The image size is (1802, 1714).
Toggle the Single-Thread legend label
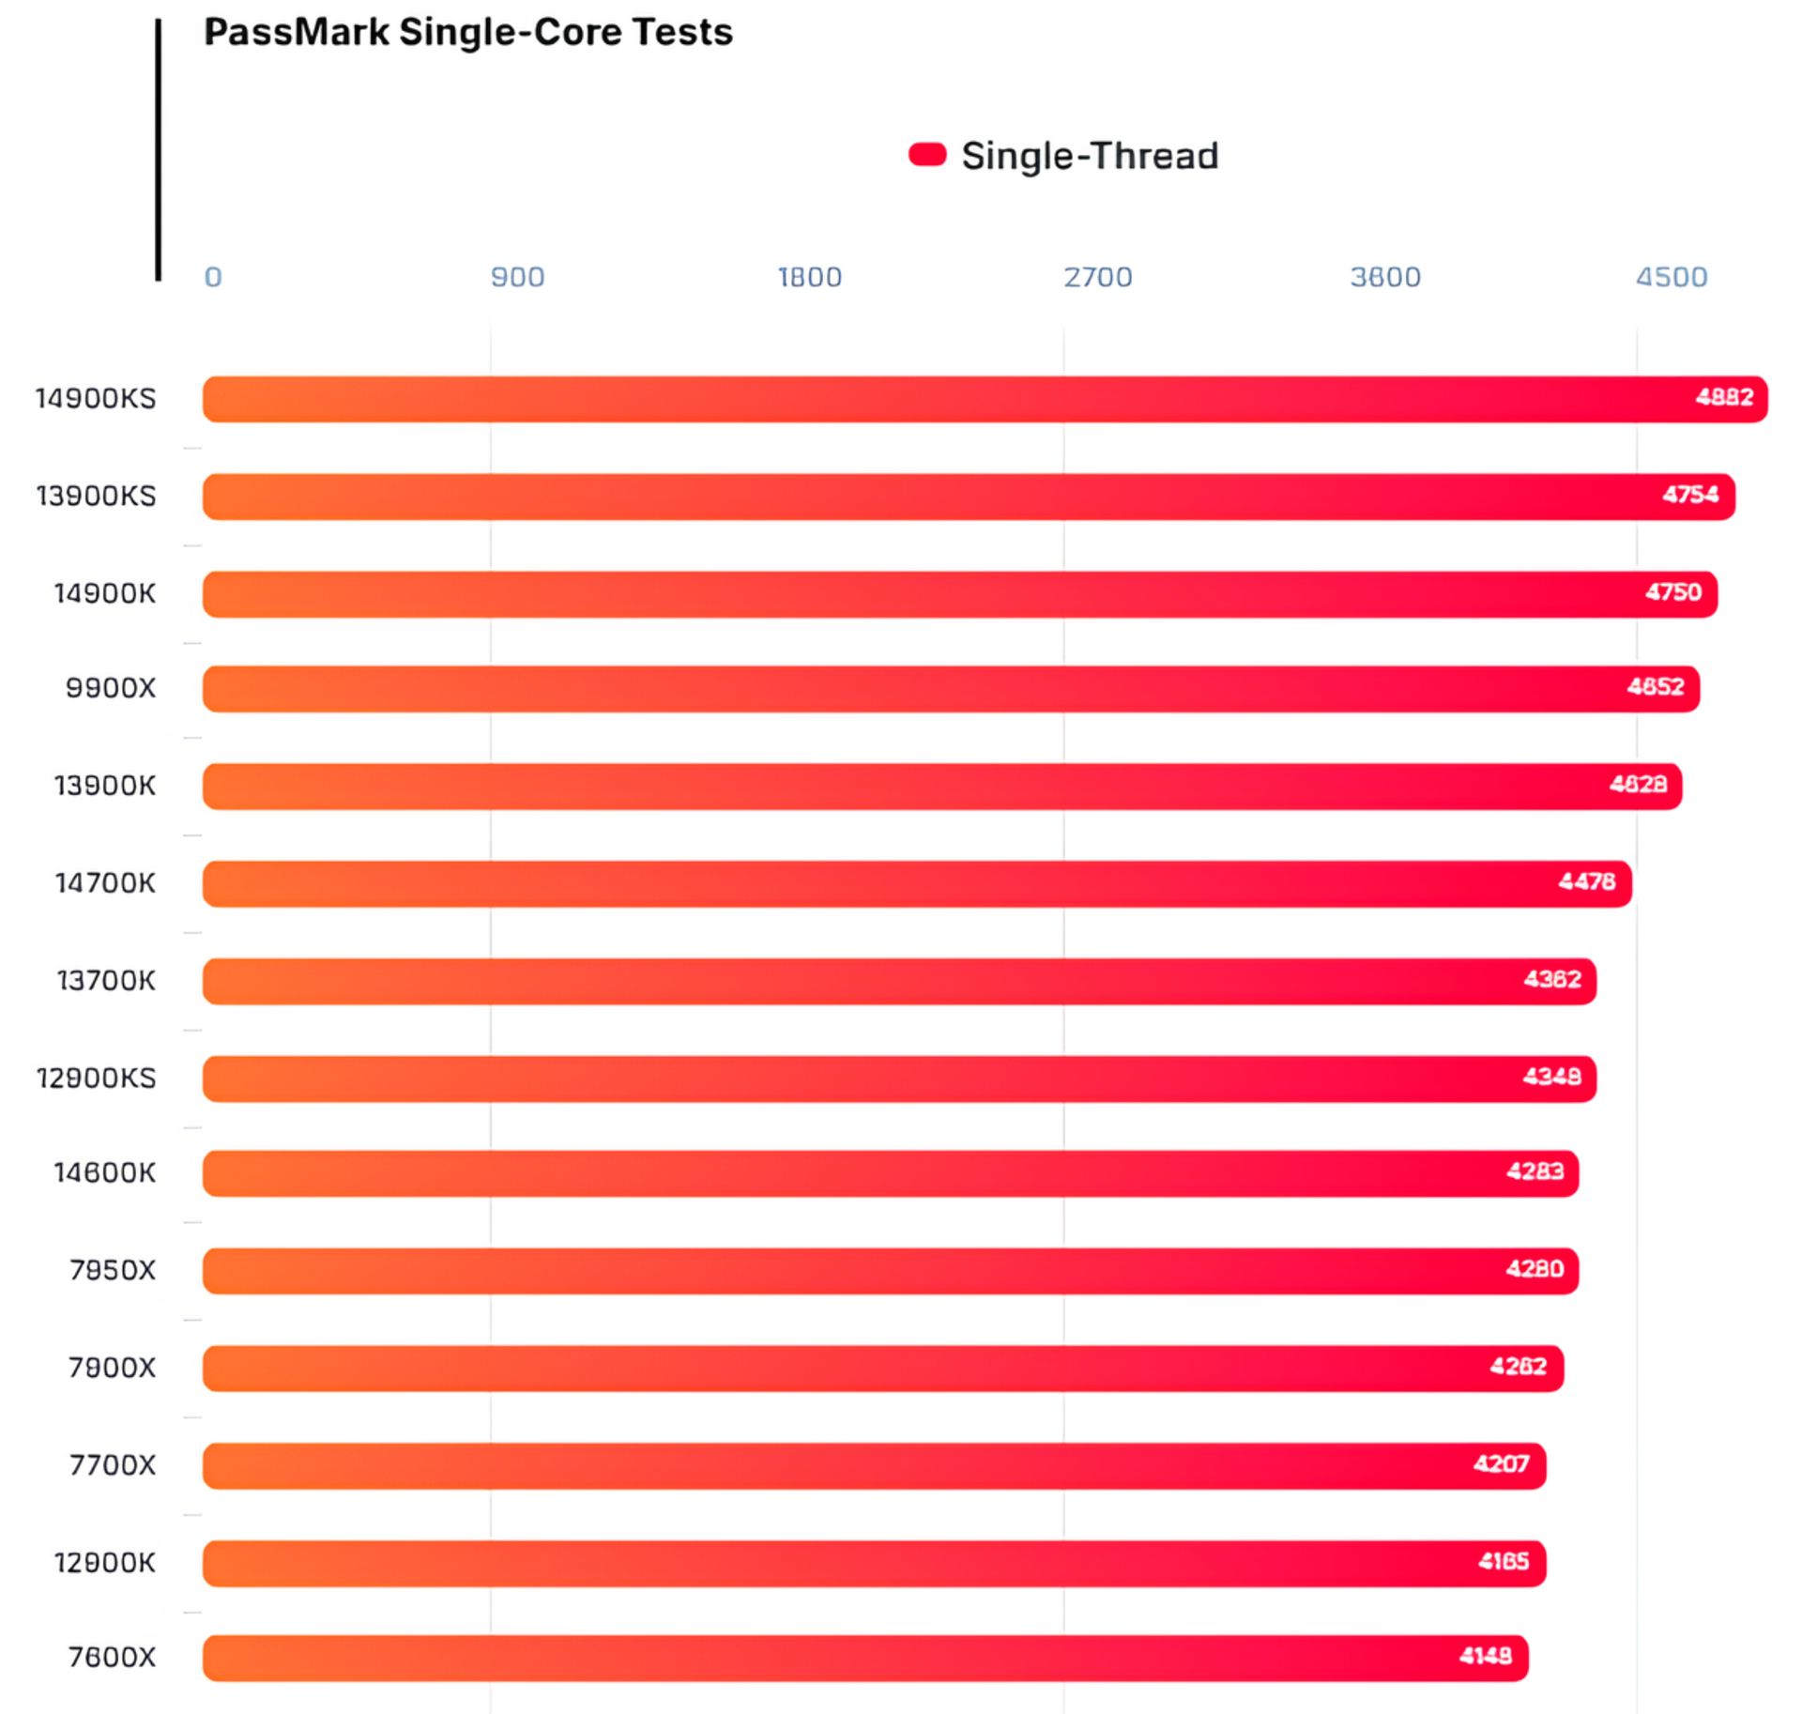point(1090,156)
